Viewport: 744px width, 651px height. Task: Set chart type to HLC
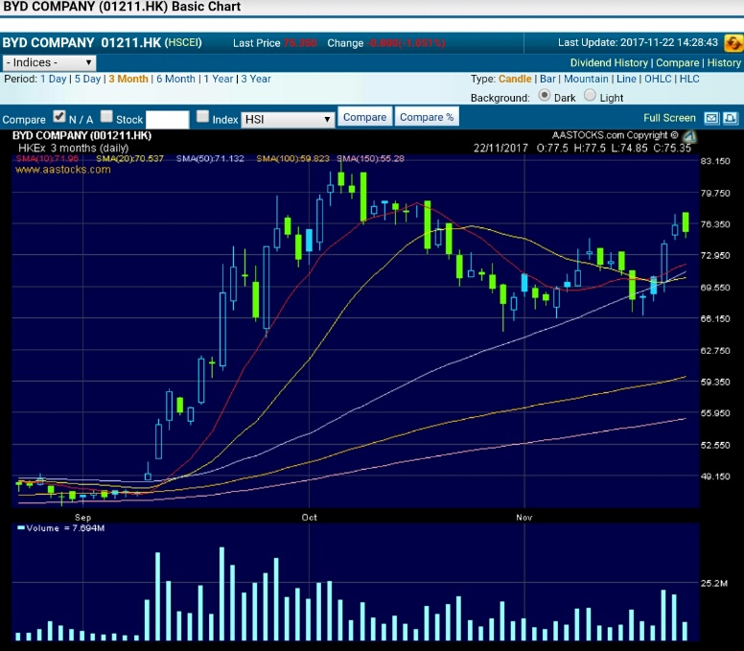coord(689,79)
